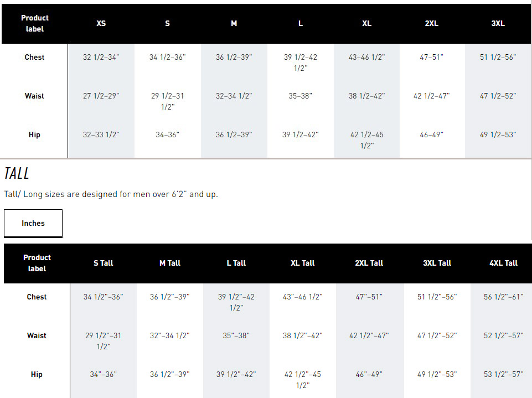The width and height of the screenshot is (532, 398).
Task: Click L waist value 35–38"
Action: point(300,96)
